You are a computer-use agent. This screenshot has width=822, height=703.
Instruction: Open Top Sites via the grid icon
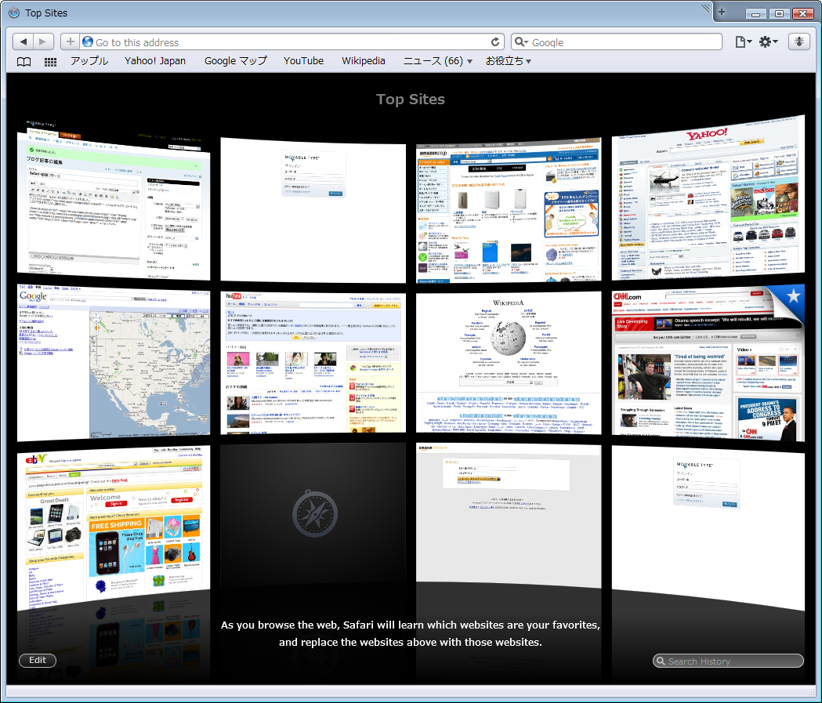pyautogui.click(x=50, y=62)
